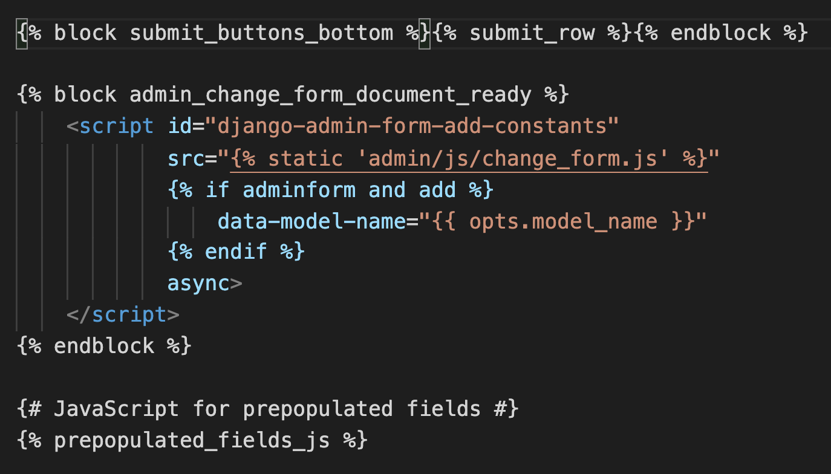Click the 'JavaScript for prepopulated fields' comment
Viewport: 831px width, 474px height.
tap(268, 409)
